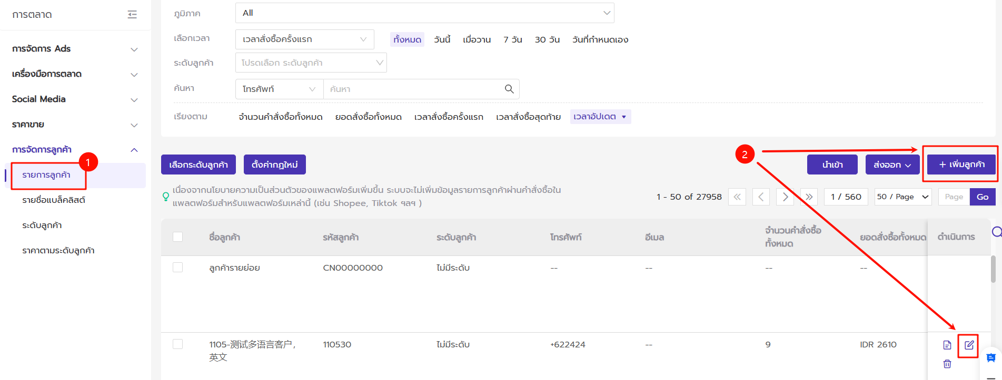The image size is (1002, 380).
Task: Open the 50 / Page size dropdown
Action: coord(902,197)
